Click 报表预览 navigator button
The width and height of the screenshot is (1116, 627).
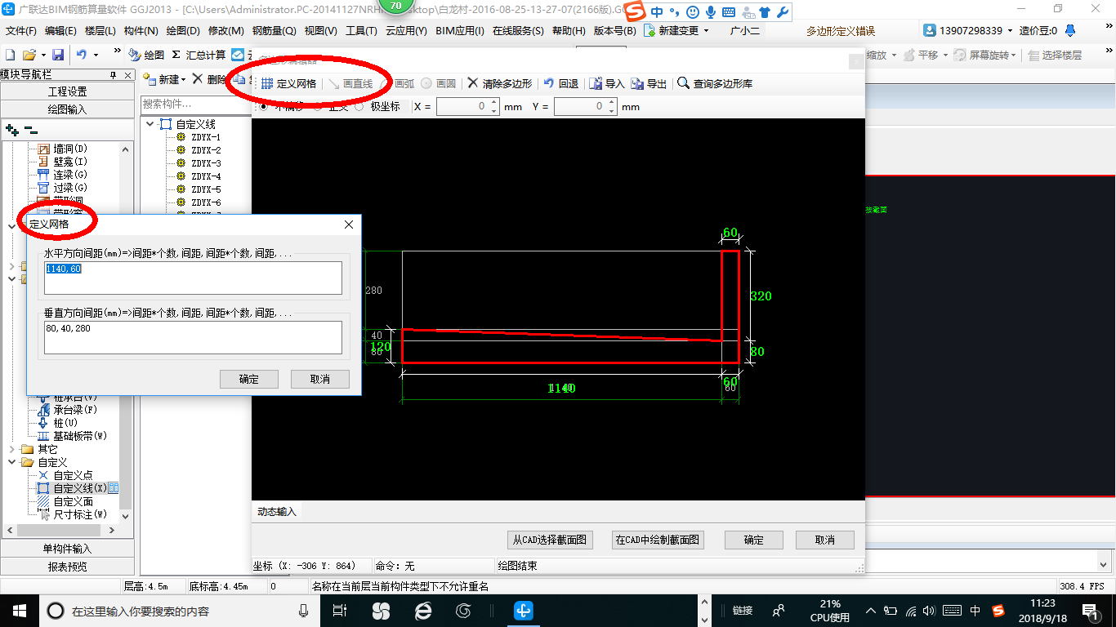point(67,566)
